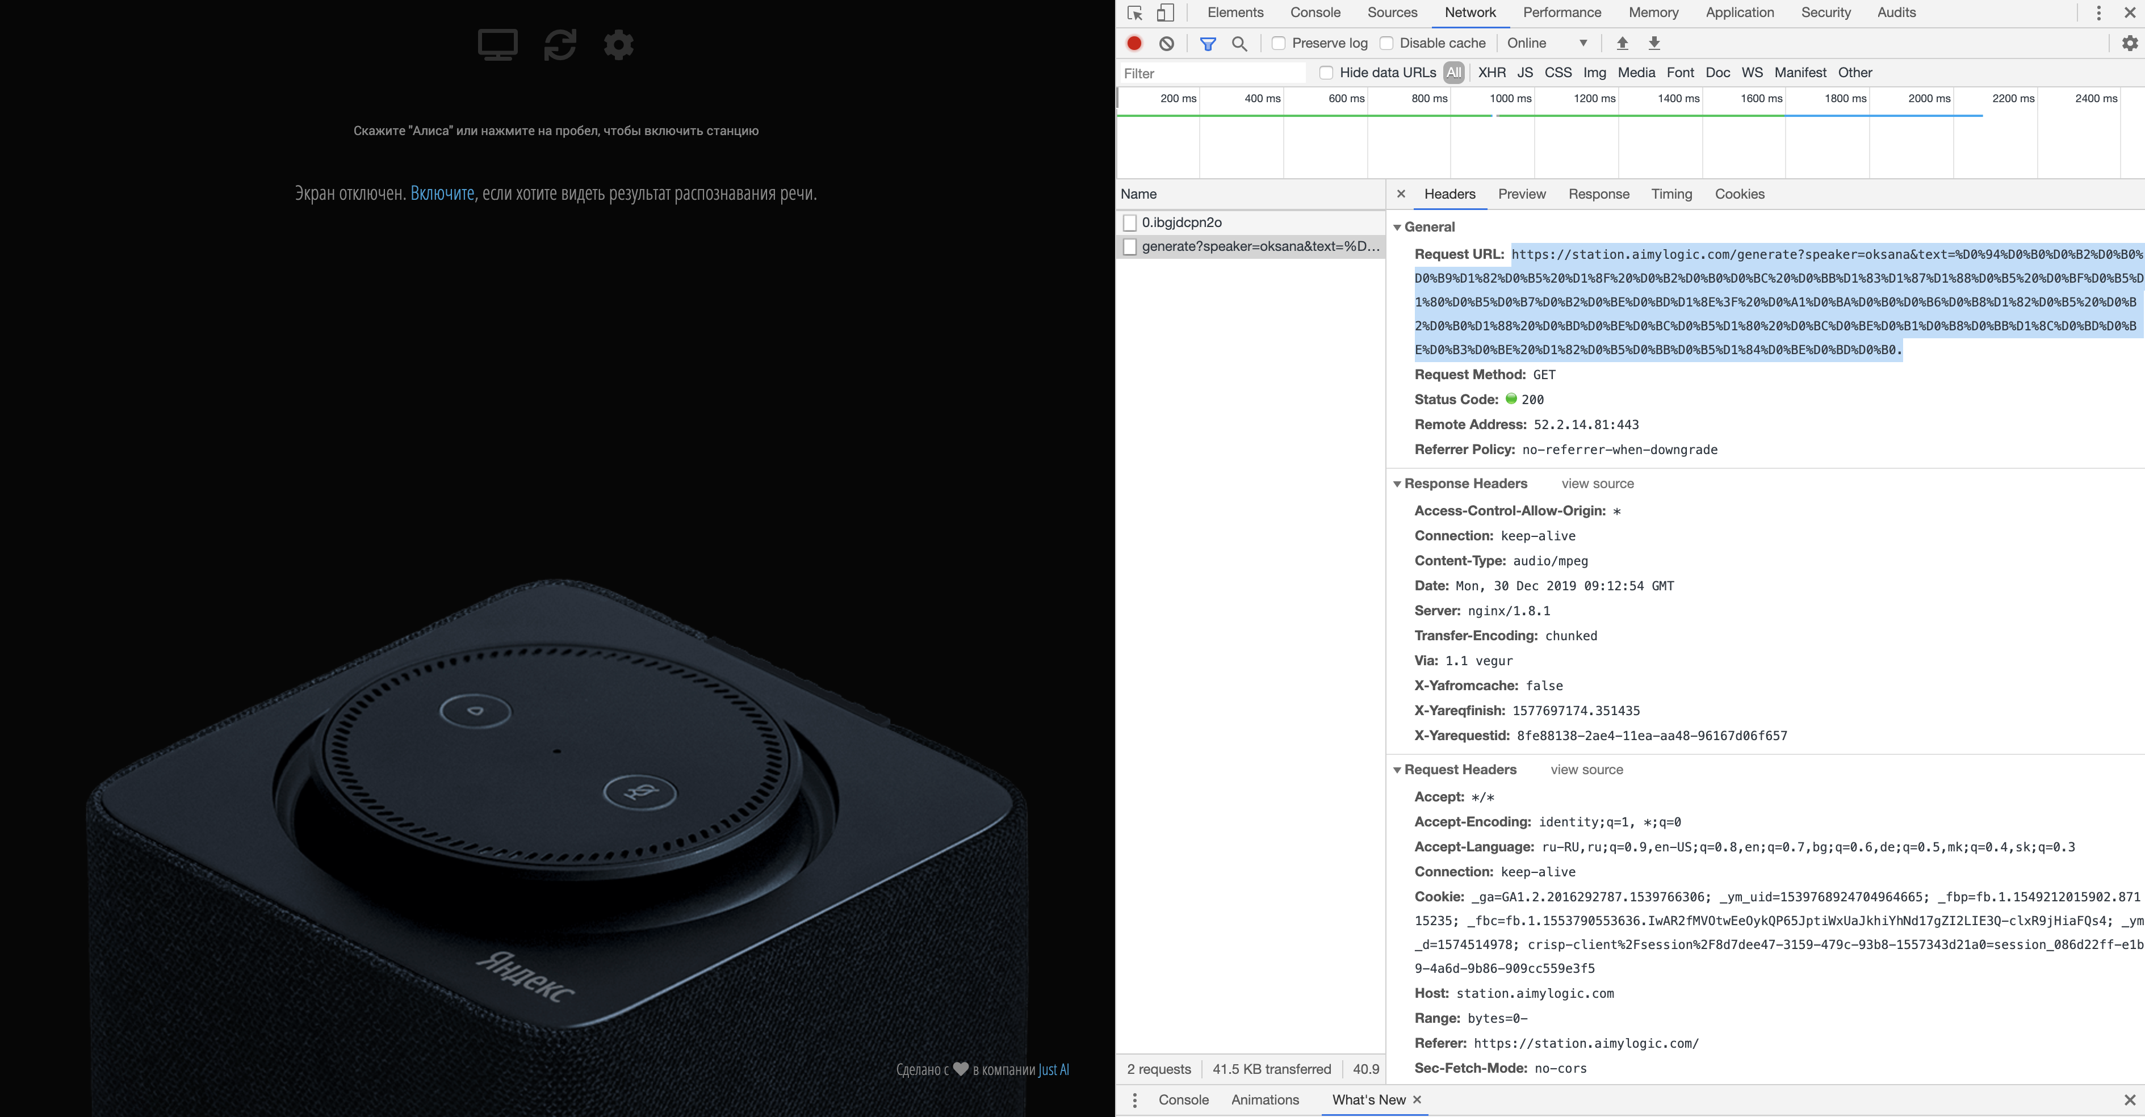Select the 0.ibgjdcpn2o request row

[x=1183, y=221]
